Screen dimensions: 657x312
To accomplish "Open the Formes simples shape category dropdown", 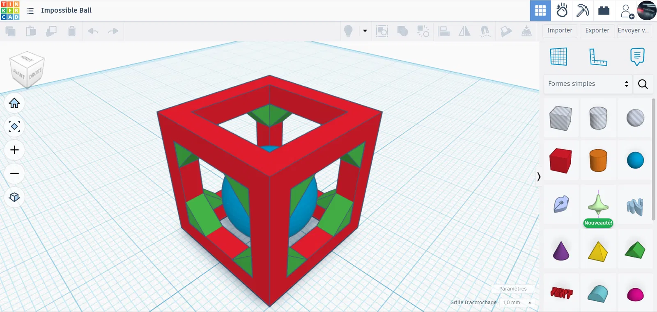I will click(x=588, y=84).
